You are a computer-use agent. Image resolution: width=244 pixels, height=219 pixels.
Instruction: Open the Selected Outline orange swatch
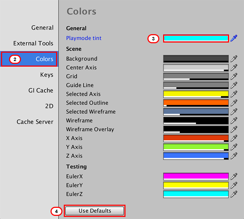(196, 103)
